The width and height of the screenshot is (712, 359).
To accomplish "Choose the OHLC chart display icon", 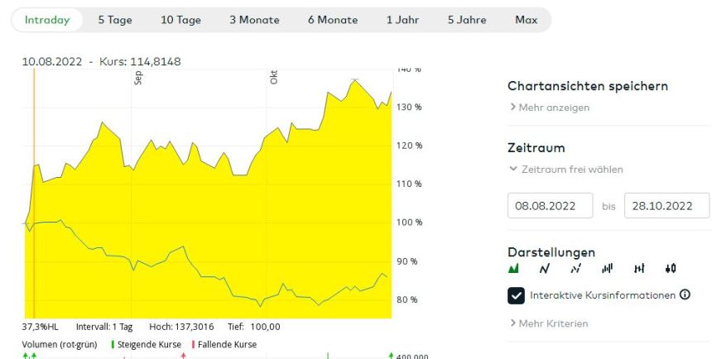I will coord(638,268).
